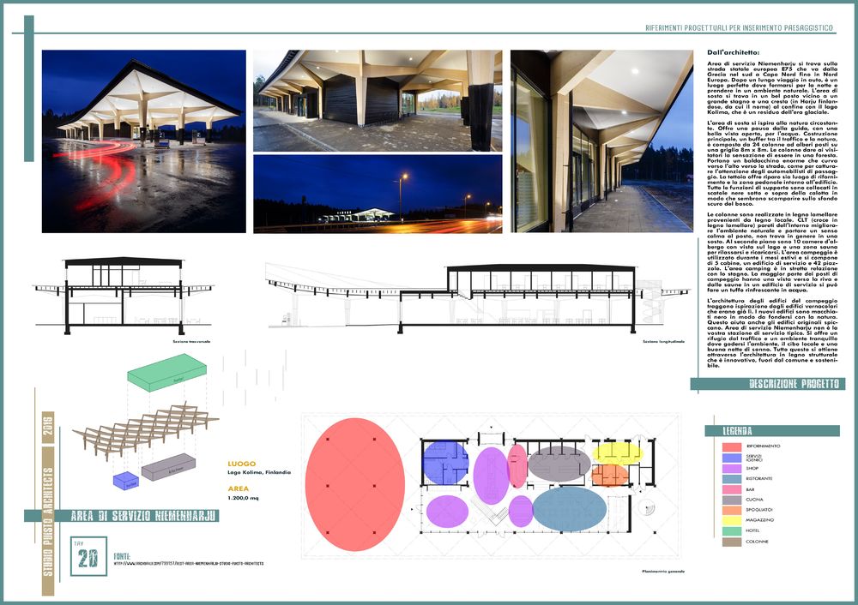Click the FONTI label
Screen dimensions: 858x605
pos(122,556)
